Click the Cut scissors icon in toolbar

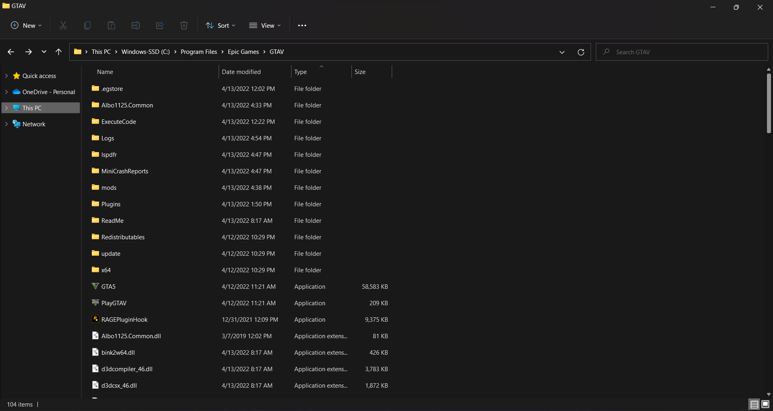[x=63, y=25]
